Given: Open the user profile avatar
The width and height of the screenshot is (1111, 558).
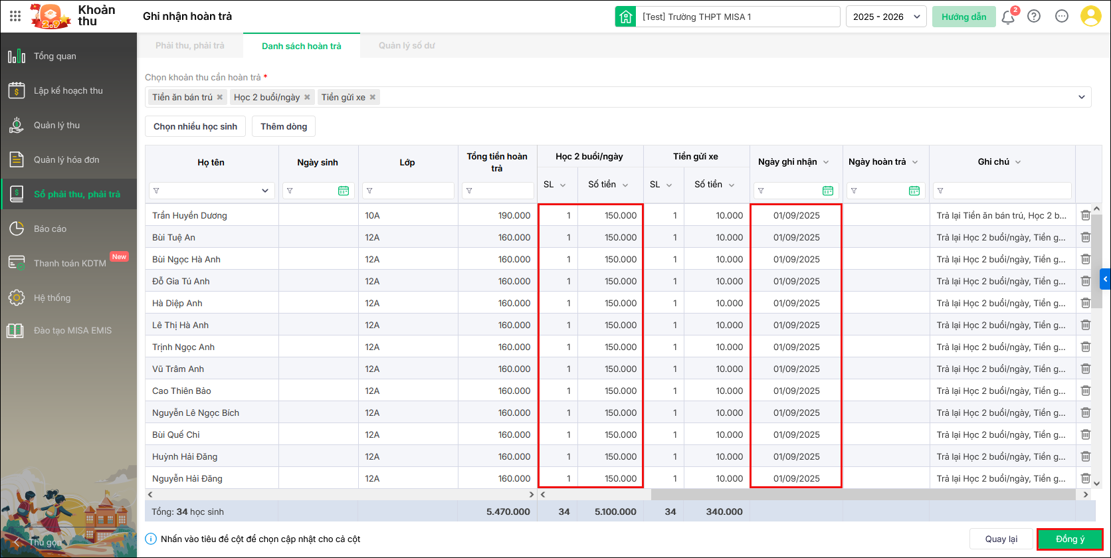Looking at the screenshot, I should tap(1090, 17).
